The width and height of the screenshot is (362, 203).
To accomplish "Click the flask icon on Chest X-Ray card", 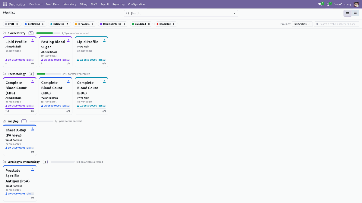I will click(33, 129).
